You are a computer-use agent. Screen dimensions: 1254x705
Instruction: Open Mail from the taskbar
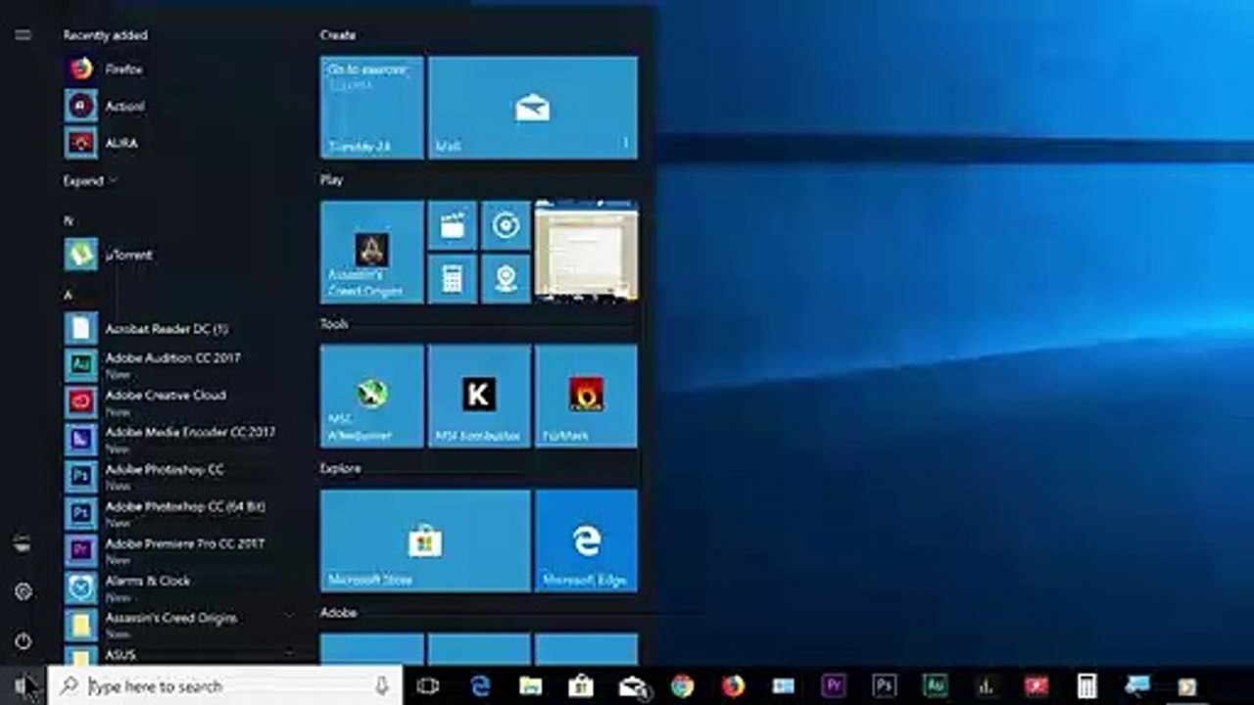point(632,686)
